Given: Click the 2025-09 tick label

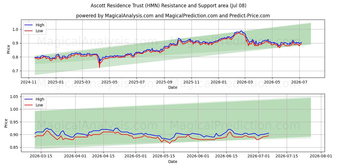Looking at the screenshot, I should click(164, 82).
